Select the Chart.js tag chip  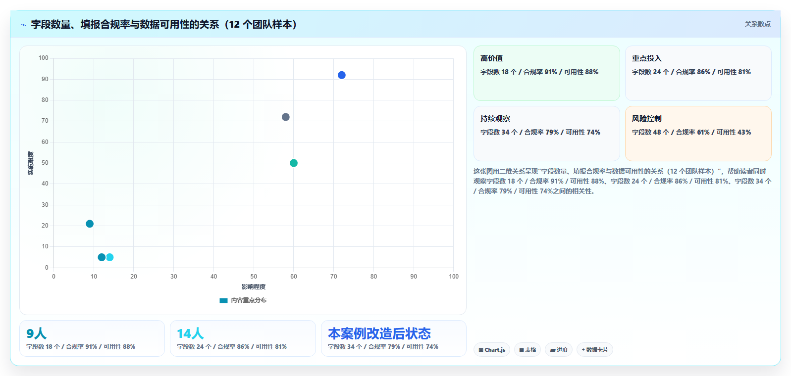492,350
